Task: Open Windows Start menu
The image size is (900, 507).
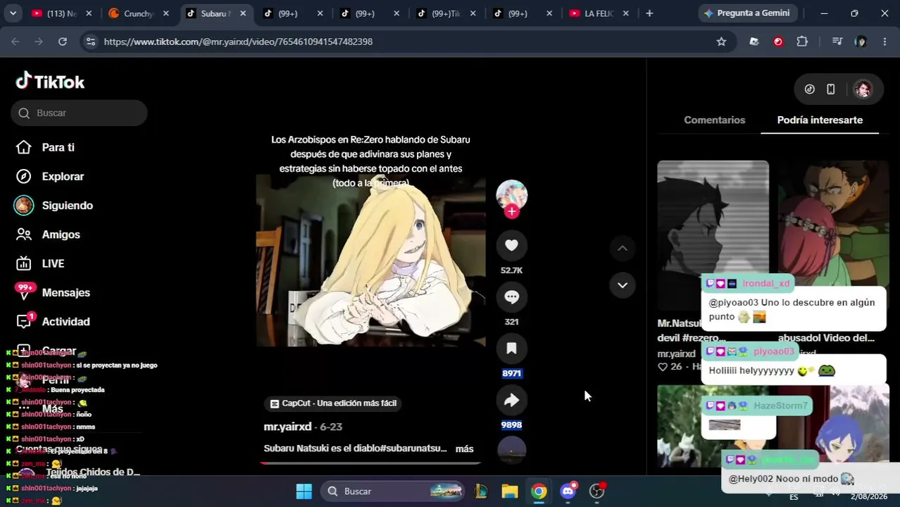Action: coord(304,491)
